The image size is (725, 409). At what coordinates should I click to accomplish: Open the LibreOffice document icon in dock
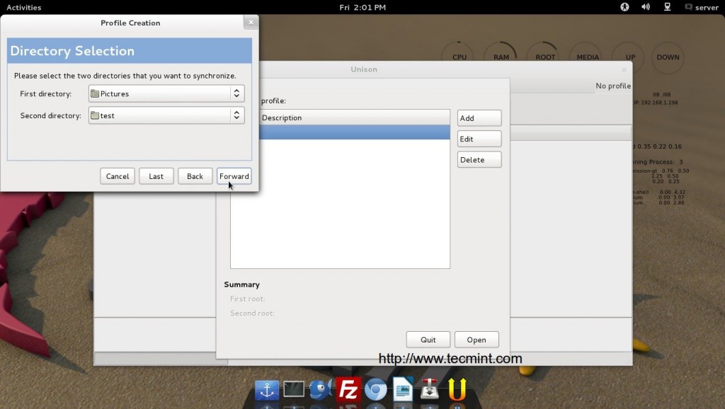tap(403, 389)
